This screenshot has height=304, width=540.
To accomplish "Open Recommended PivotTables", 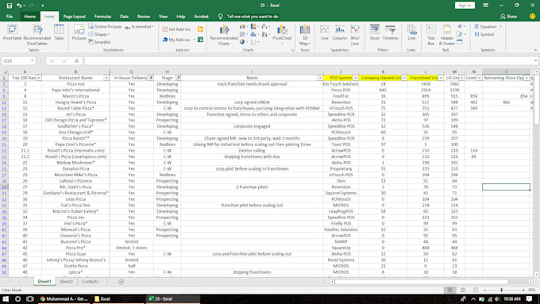I will [x=37, y=34].
